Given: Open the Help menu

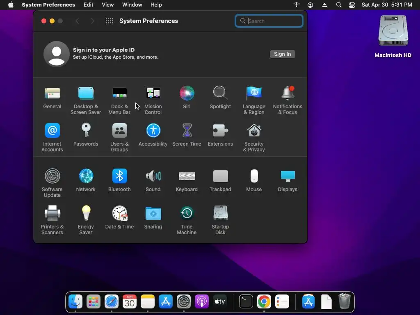Looking at the screenshot, I should [x=156, y=5].
